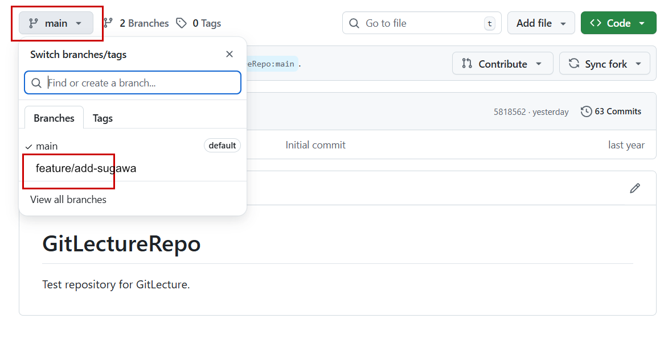Select the Branches tab
The height and width of the screenshot is (356, 664).
(x=54, y=118)
